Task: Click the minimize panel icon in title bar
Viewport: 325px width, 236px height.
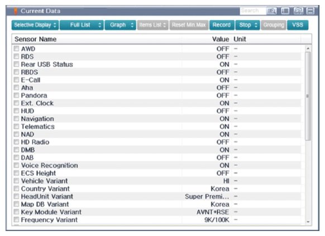Action: click(310, 11)
